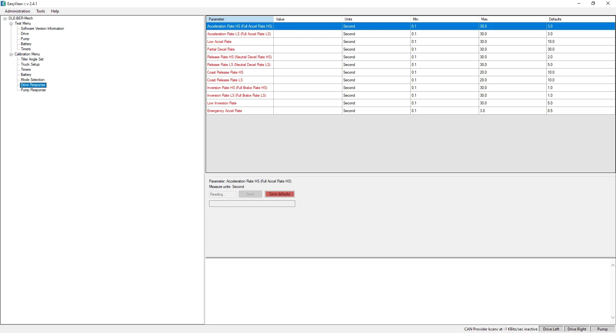616x333 pixels.
Task: Collapse the Calibration Menu branch
Action: (x=11, y=54)
